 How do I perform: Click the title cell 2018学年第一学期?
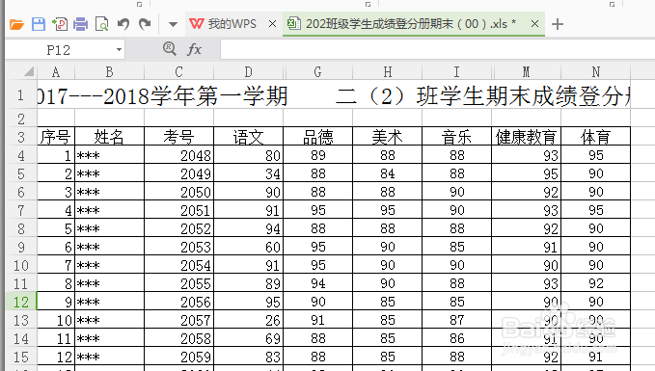click(197, 96)
